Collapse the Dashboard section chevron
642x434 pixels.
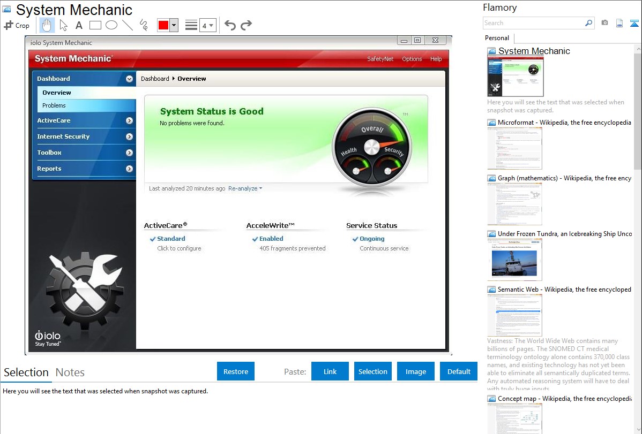129,79
